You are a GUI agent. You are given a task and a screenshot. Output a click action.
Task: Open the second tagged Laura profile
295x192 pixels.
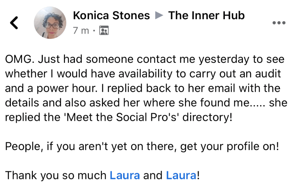tap(181, 175)
